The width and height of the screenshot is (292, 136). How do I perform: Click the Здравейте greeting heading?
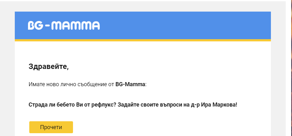coord(48,66)
